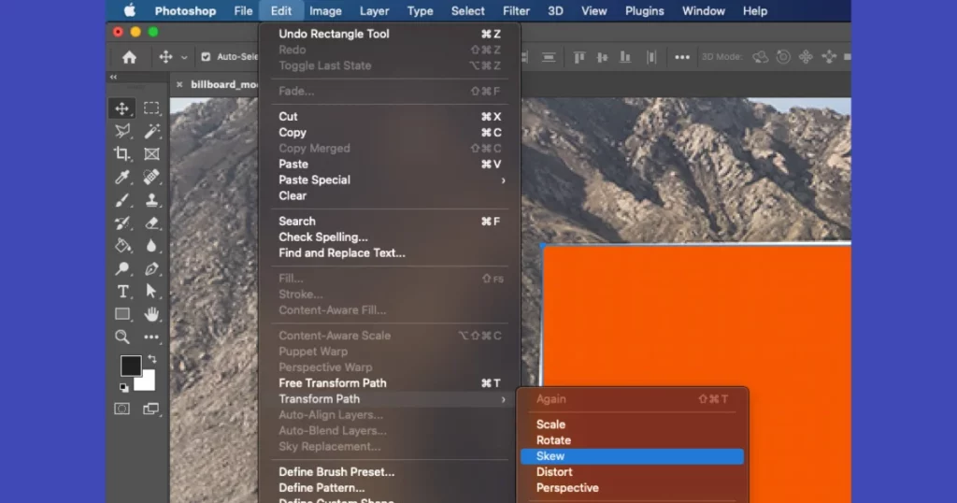The height and width of the screenshot is (503, 957).
Task: Swap foreground and background colors
Action: coord(152,359)
